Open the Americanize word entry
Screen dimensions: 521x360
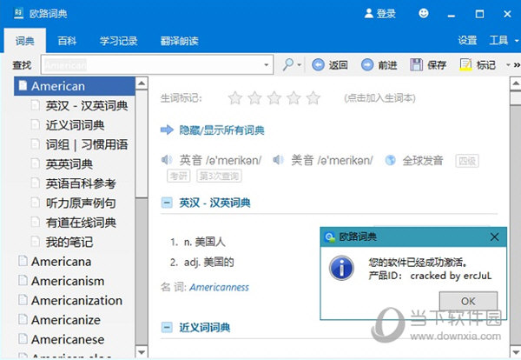[x=66, y=320]
